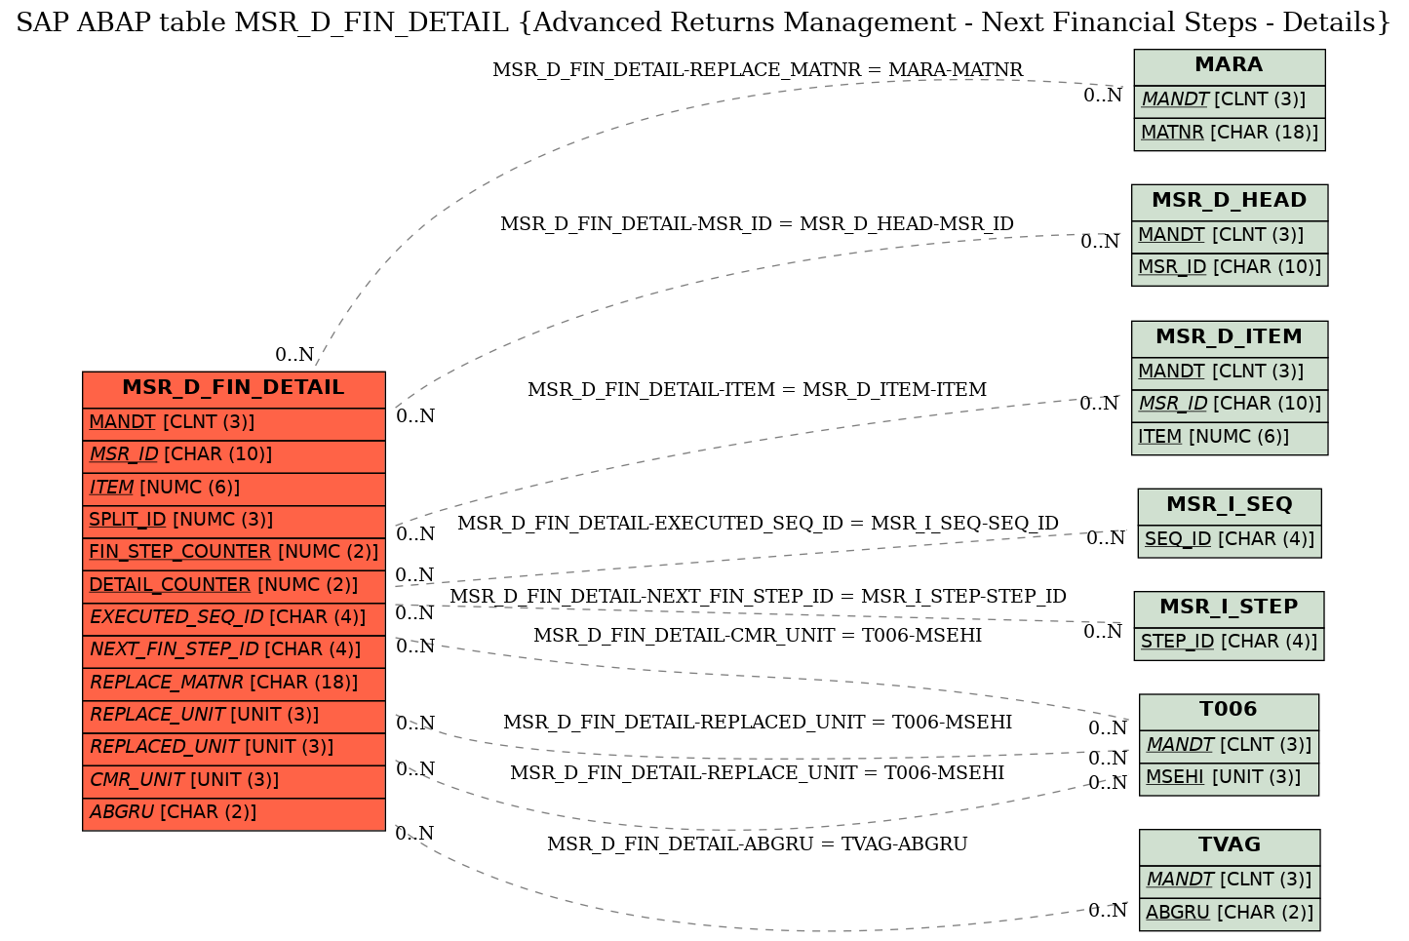Click the FIN_STEP_COUNTER [NUMC (2)] field
The image size is (1409, 941).
tap(234, 553)
